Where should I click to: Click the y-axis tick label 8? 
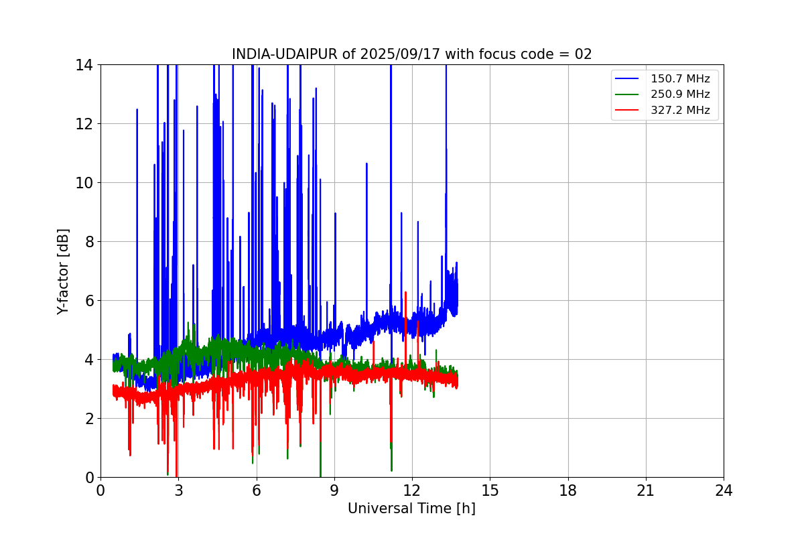coord(88,242)
